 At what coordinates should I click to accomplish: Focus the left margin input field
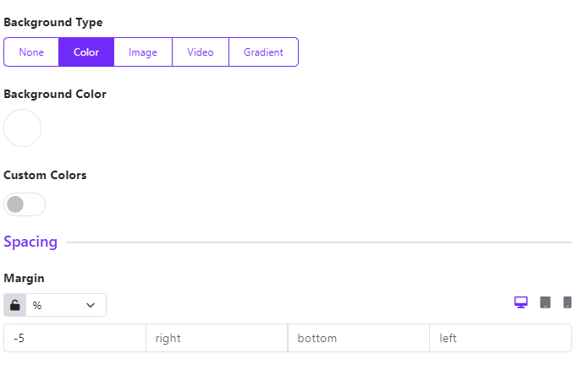pyautogui.click(x=501, y=338)
